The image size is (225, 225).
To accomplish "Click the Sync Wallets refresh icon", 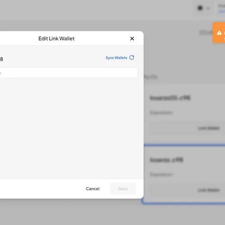I will point(132,58).
